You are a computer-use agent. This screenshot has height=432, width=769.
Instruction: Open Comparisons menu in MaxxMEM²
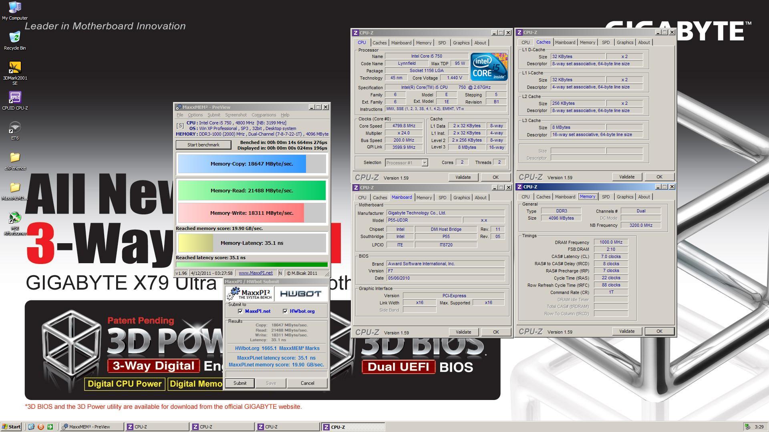(264, 115)
